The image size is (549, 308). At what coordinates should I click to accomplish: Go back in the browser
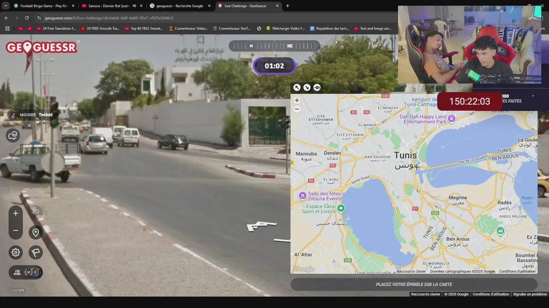6,18
